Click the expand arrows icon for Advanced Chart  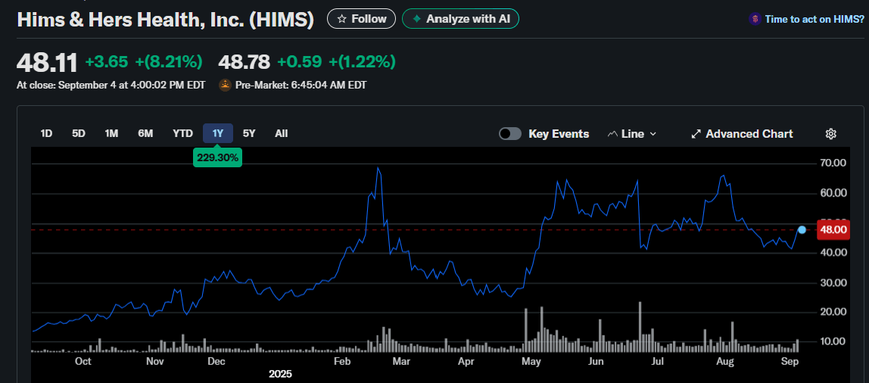point(696,134)
